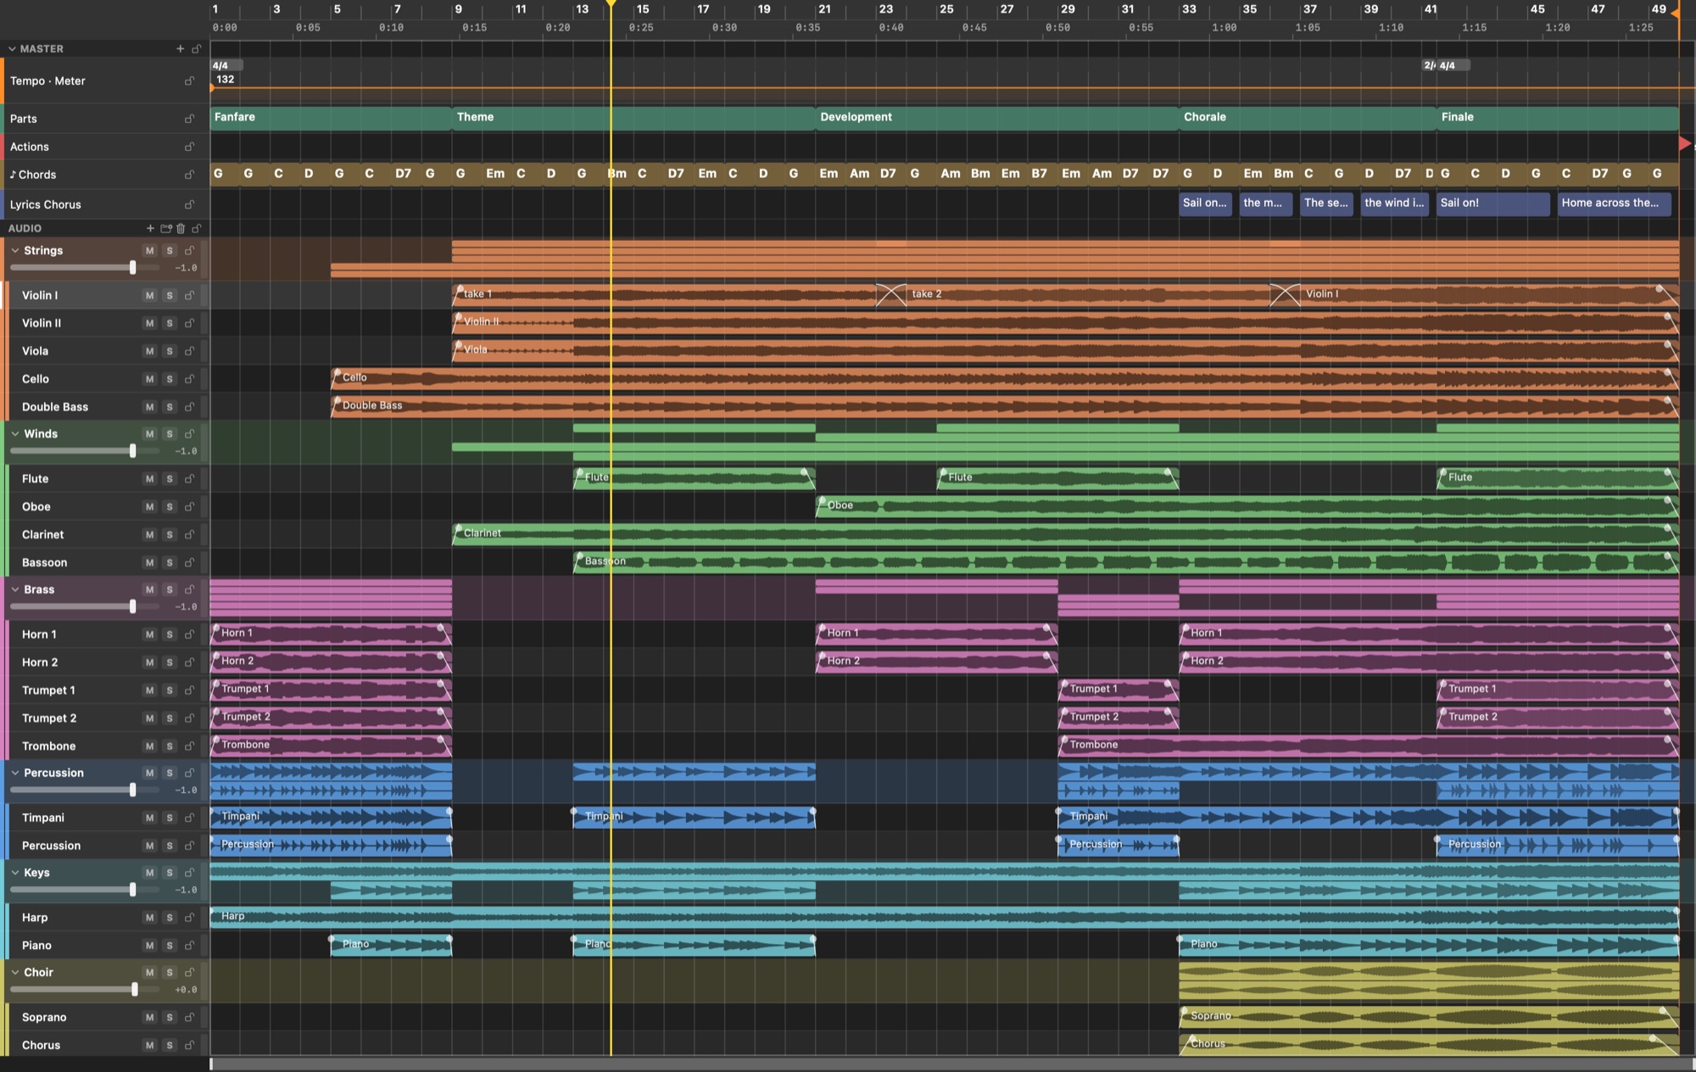Lock the Harp track
Screen dimensions: 1696x1072
(x=189, y=917)
